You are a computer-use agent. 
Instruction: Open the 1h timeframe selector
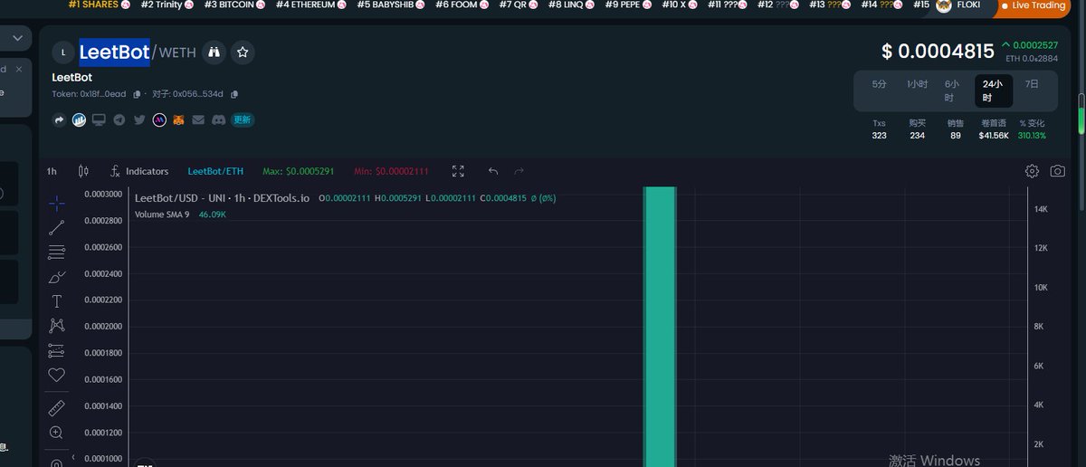tap(52, 171)
